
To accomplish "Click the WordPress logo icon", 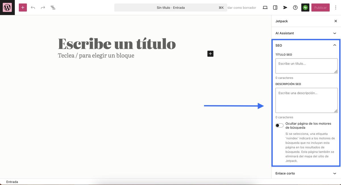I will [x=7, y=7].
